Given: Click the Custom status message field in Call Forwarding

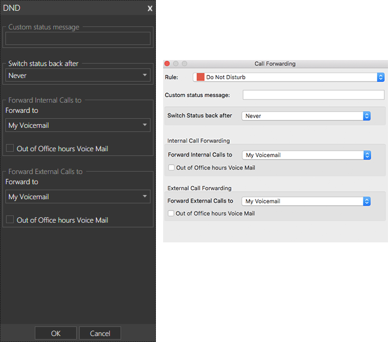Looking at the screenshot, I should click(314, 95).
